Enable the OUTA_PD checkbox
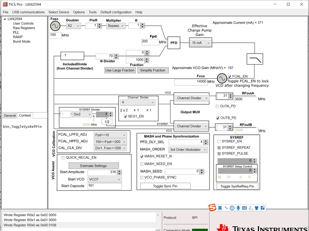The height and width of the screenshot is (231, 309). coord(217,106)
